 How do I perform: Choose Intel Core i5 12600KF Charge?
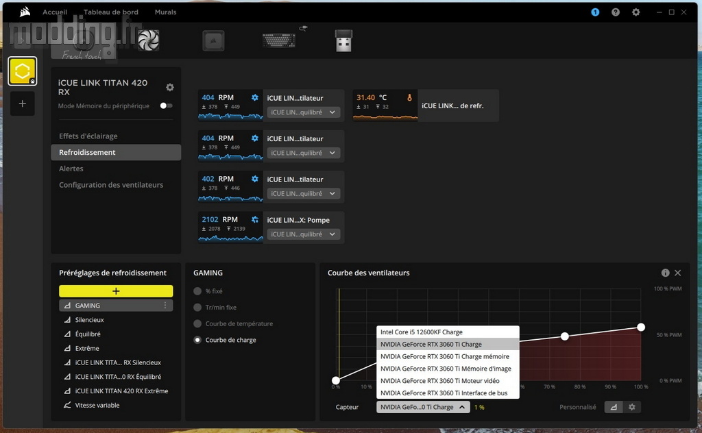(448, 332)
